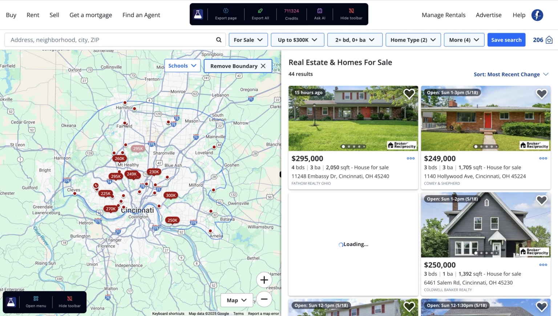Open the Rent navigation menu
This screenshot has width=558, height=316.
(33, 15)
